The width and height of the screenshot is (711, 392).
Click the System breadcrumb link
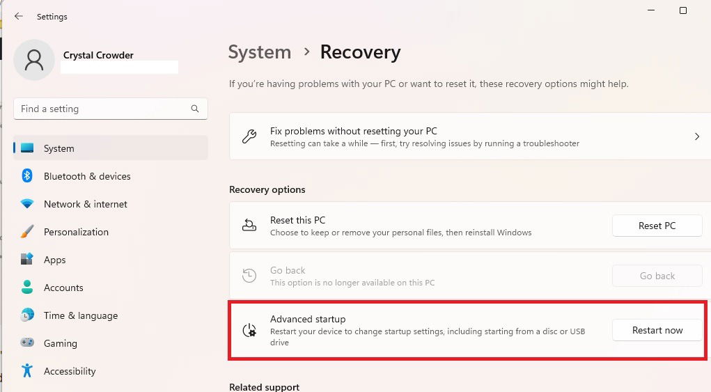click(x=259, y=52)
